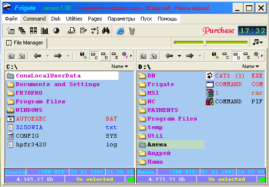The width and height of the screenshot is (269, 187).
Task: Toggle drive D button in left panel
Action: 105,56
